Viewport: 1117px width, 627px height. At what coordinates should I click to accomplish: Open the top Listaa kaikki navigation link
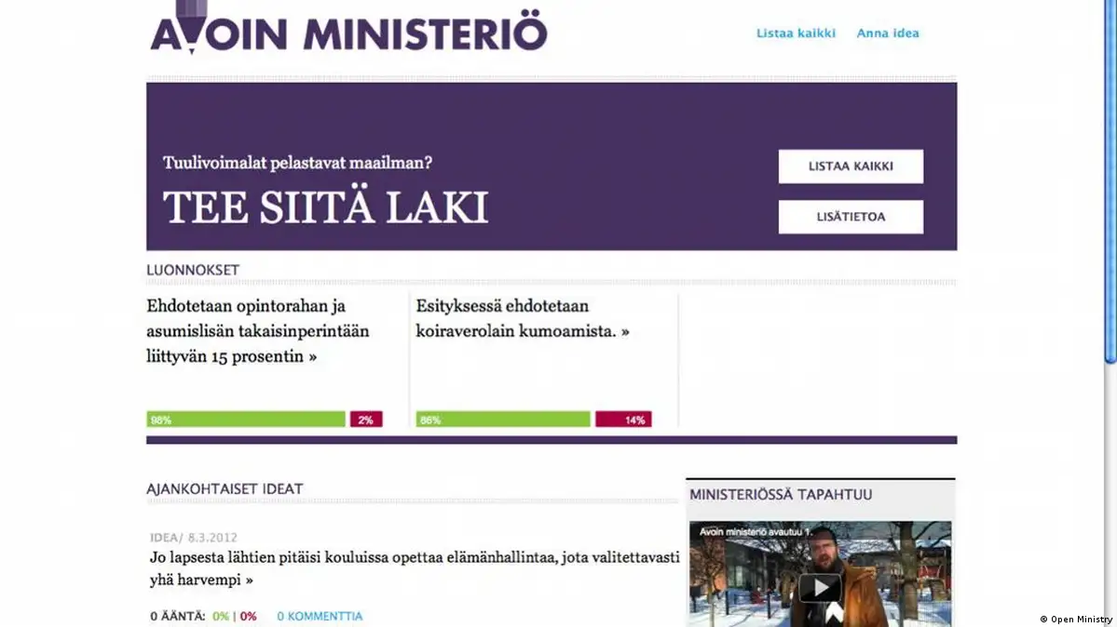(796, 33)
